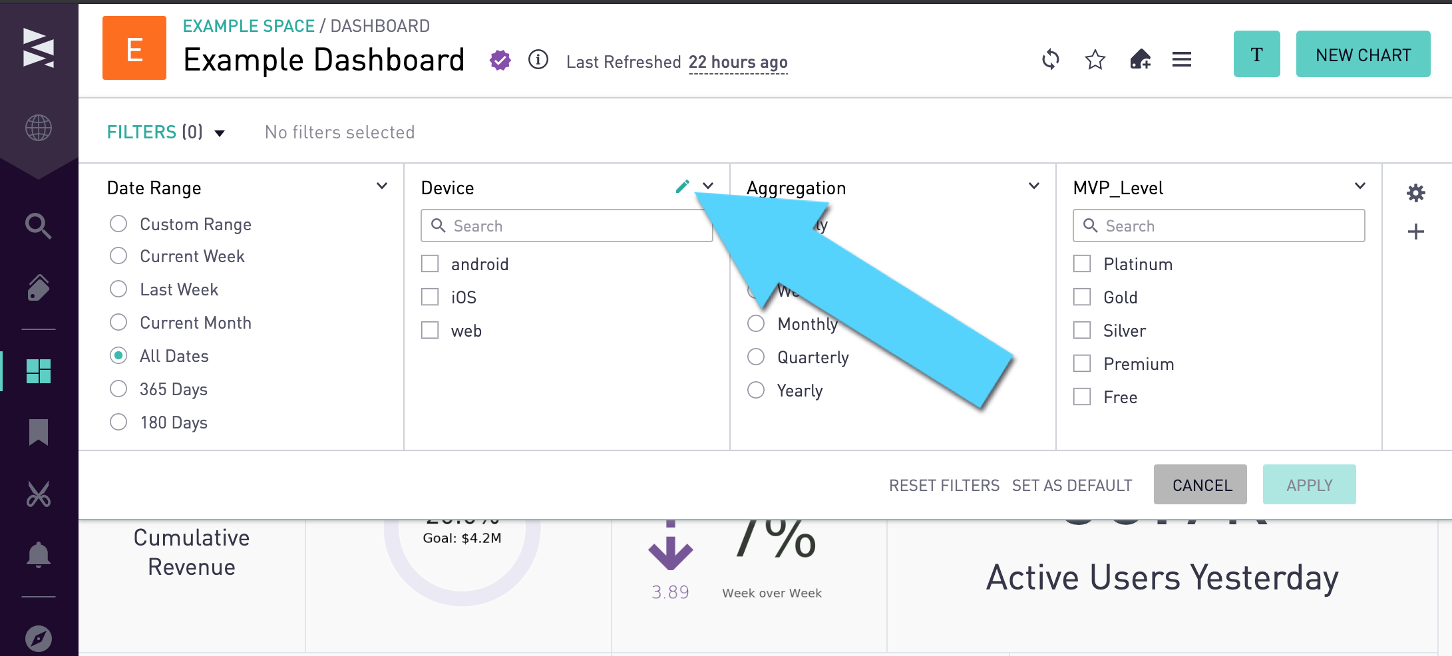Refresh the dashboard using the refresh icon
This screenshot has width=1452, height=656.
click(1050, 60)
